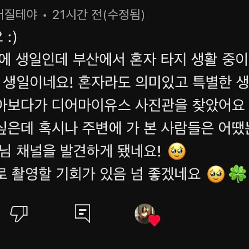Click the creator's profile avatar with heart

[145, 214]
